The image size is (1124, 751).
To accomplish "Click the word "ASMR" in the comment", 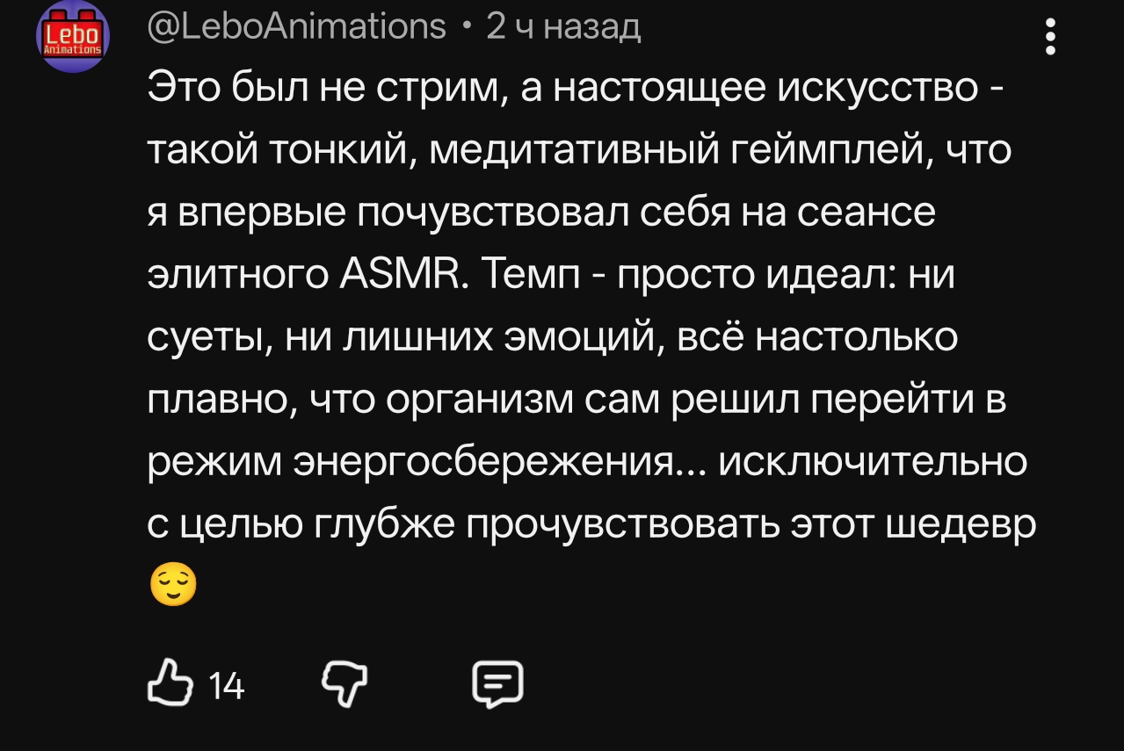I will [401, 277].
